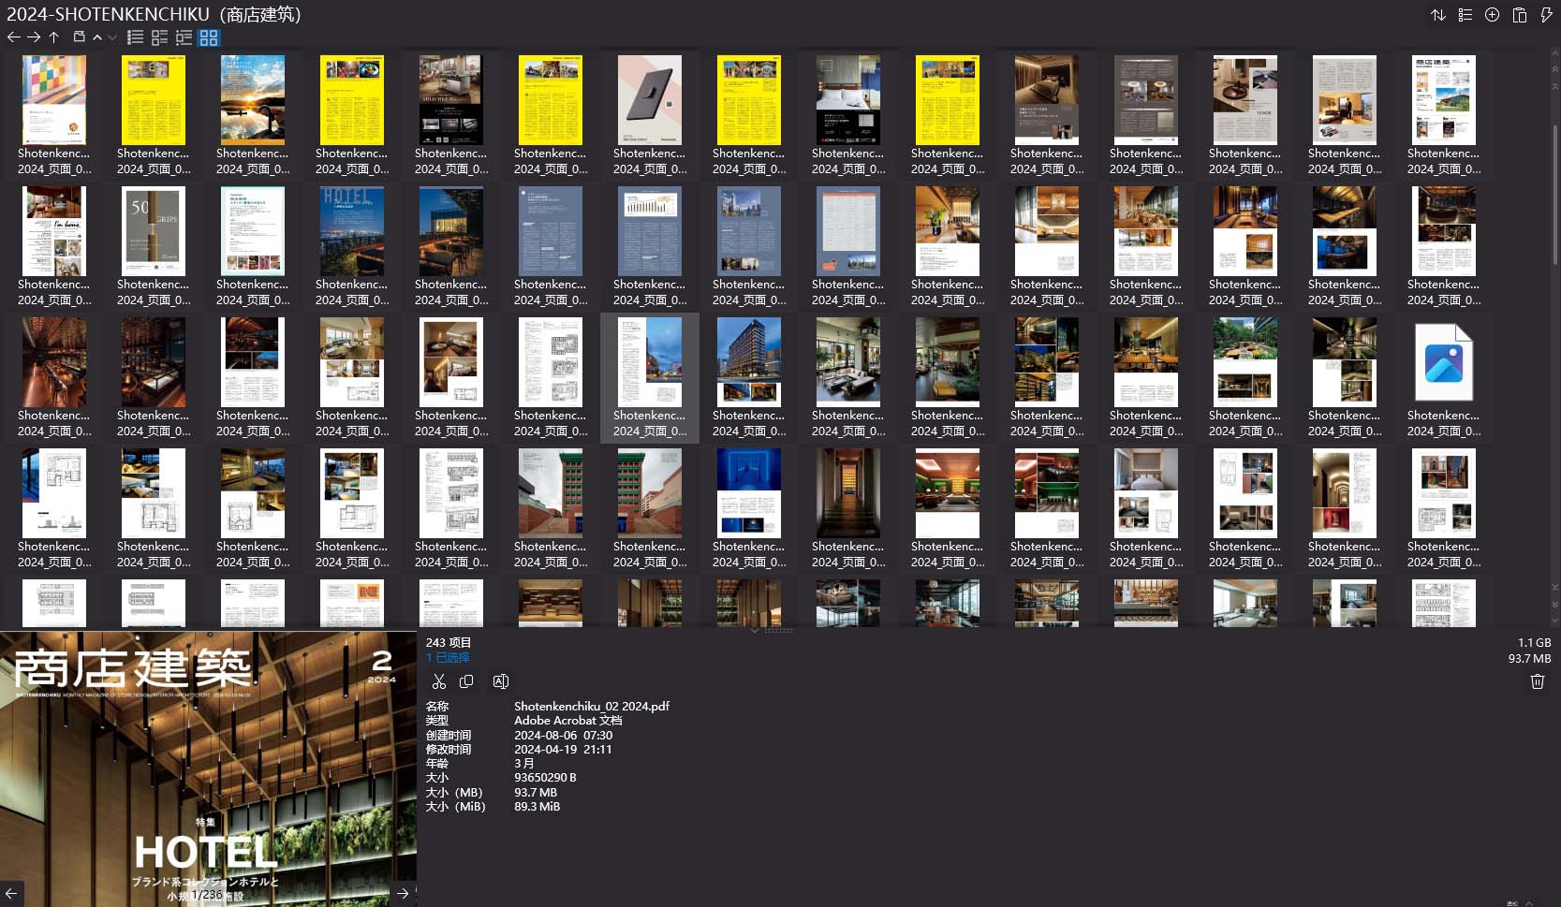Switch to list view layout
Image resolution: width=1561 pixels, height=907 pixels.
click(x=136, y=37)
